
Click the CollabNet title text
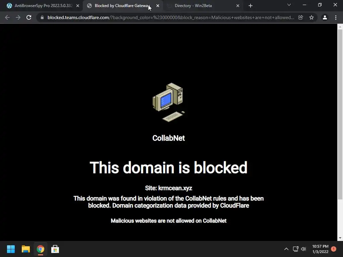(x=168, y=138)
